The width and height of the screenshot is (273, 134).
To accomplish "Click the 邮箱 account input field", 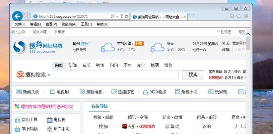I will [x=239, y=50].
